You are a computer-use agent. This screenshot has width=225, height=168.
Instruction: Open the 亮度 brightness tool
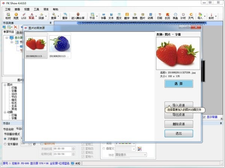click(16, 16)
